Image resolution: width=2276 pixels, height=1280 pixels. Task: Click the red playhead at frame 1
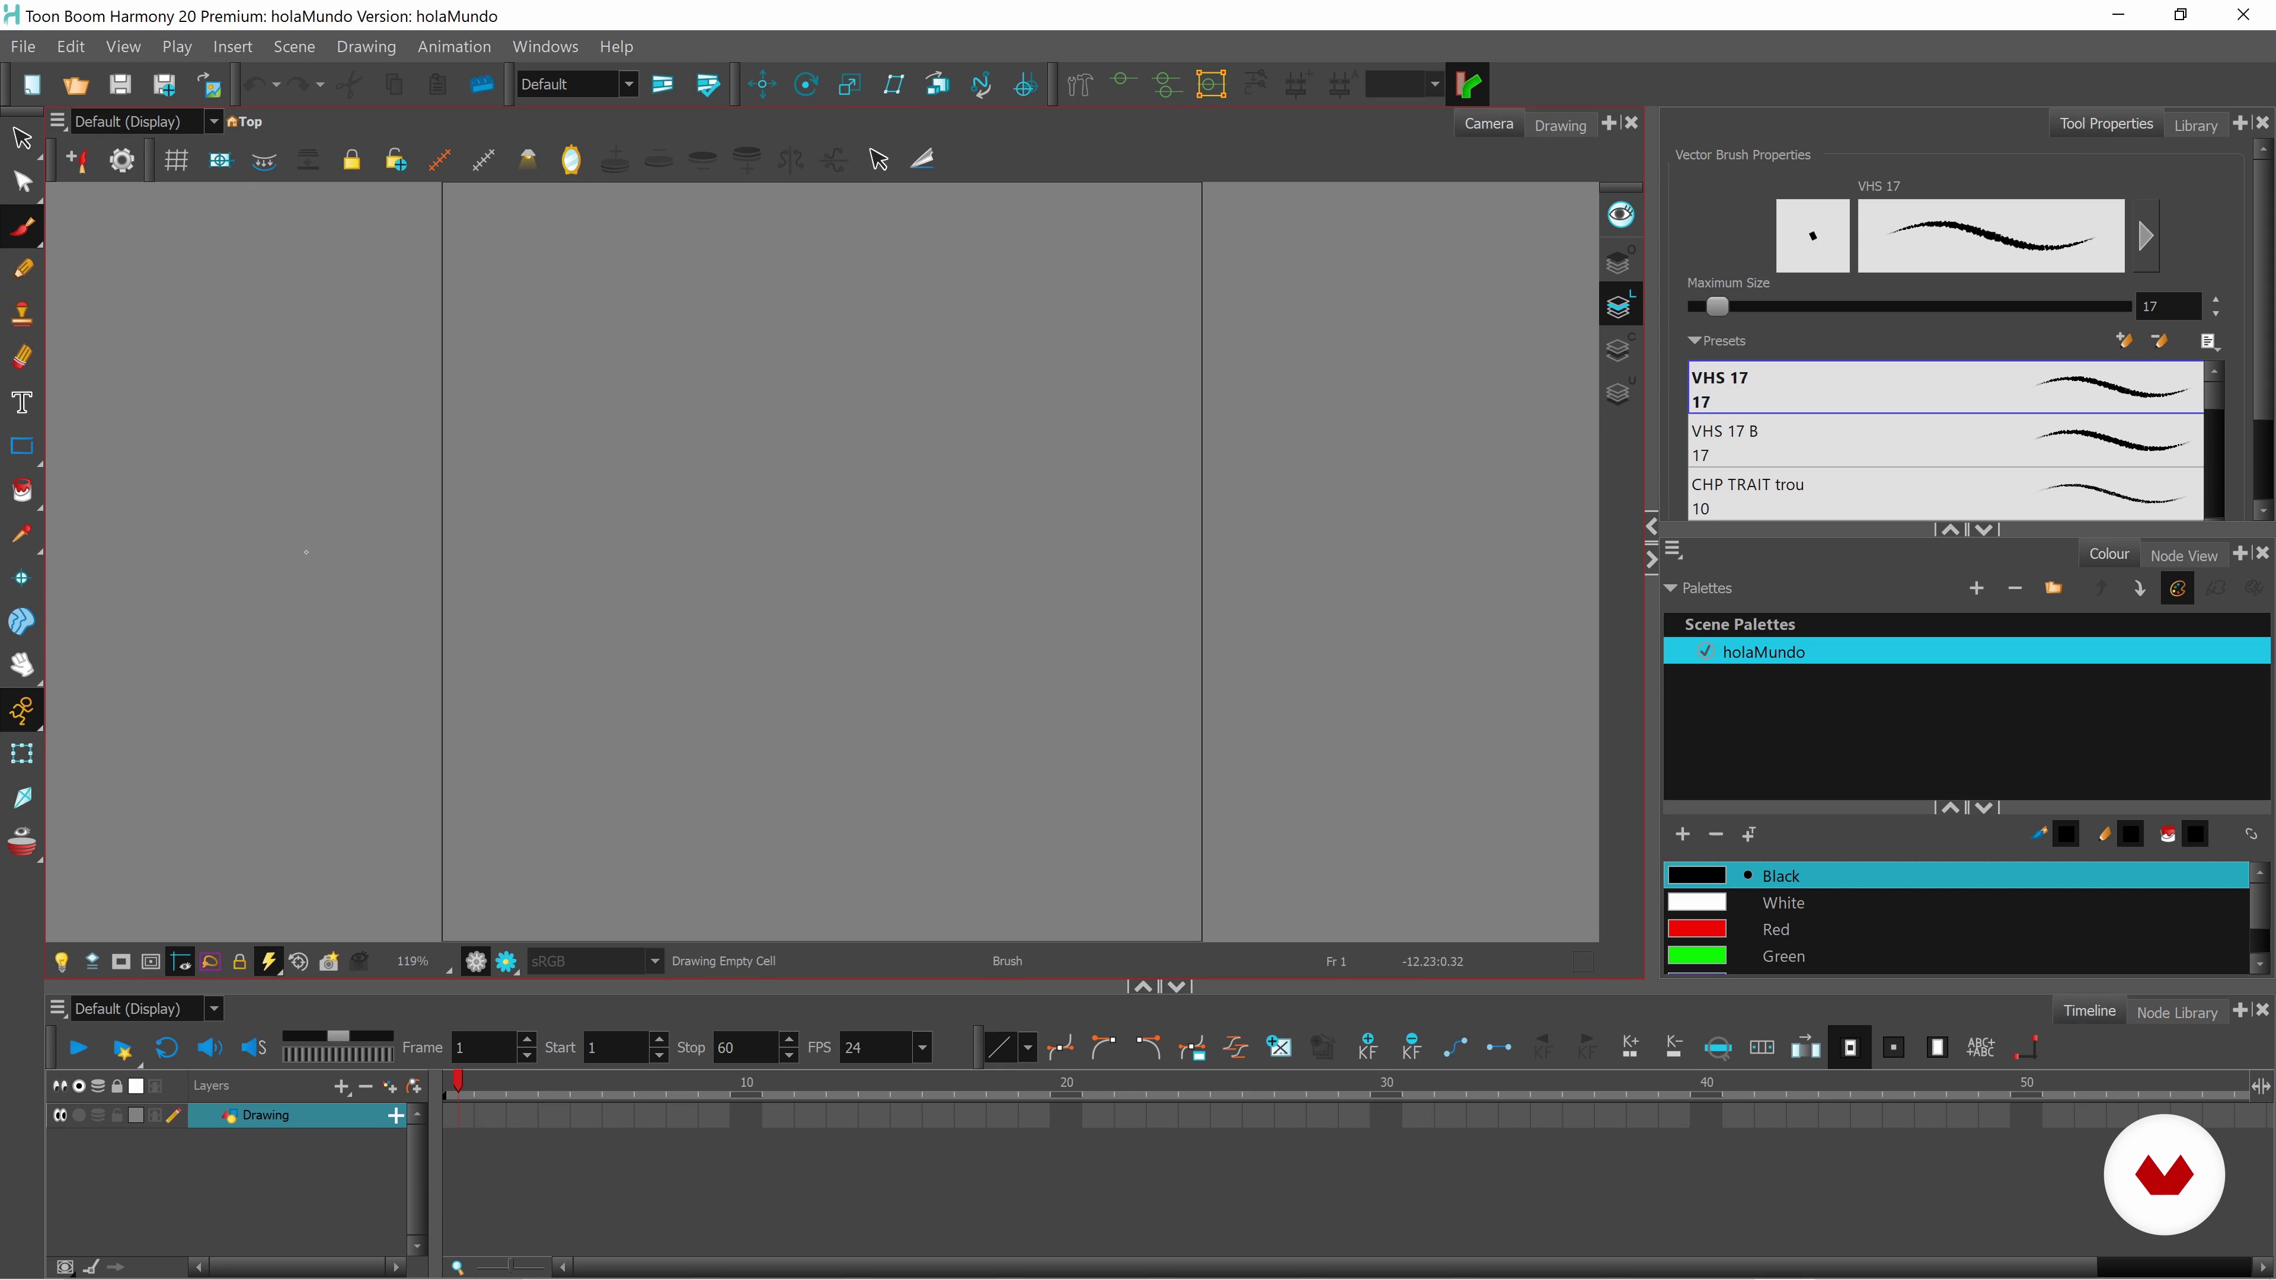pos(458,1080)
